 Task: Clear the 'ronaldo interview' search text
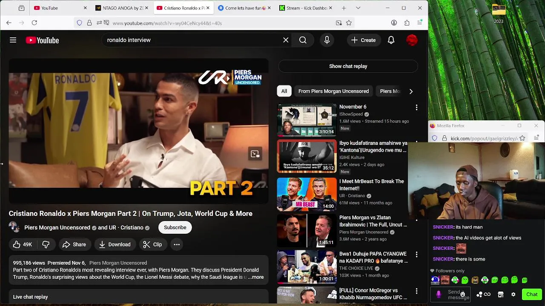(286, 40)
